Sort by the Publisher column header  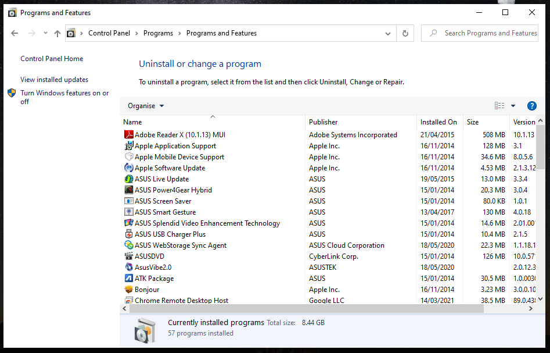pyautogui.click(x=361, y=122)
